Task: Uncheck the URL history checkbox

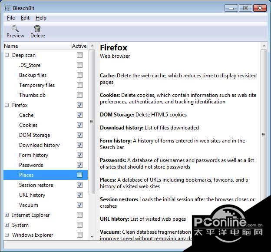Action: (79, 195)
